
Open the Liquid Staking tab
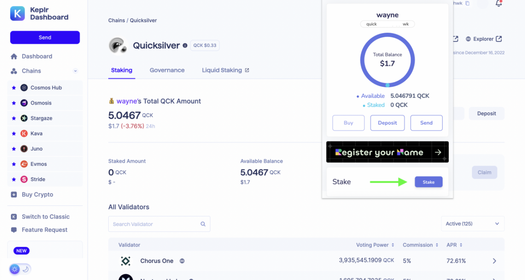click(225, 70)
